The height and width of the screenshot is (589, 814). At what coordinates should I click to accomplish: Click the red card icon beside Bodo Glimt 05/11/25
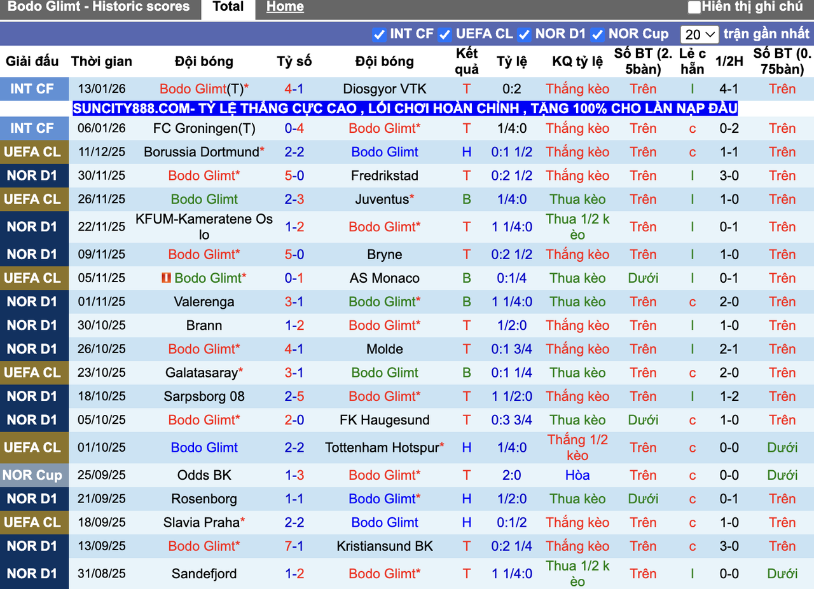pos(166,278)
